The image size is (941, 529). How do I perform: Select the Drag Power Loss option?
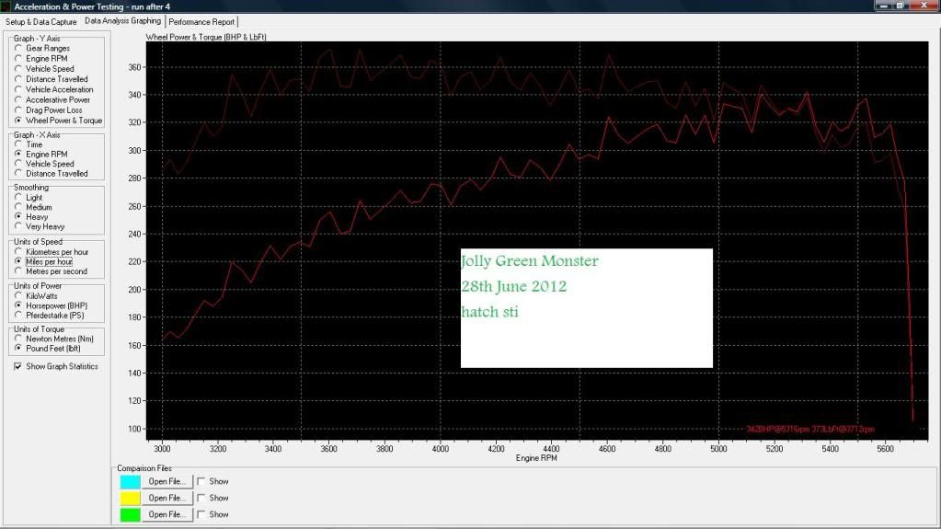tap(18, 110)
